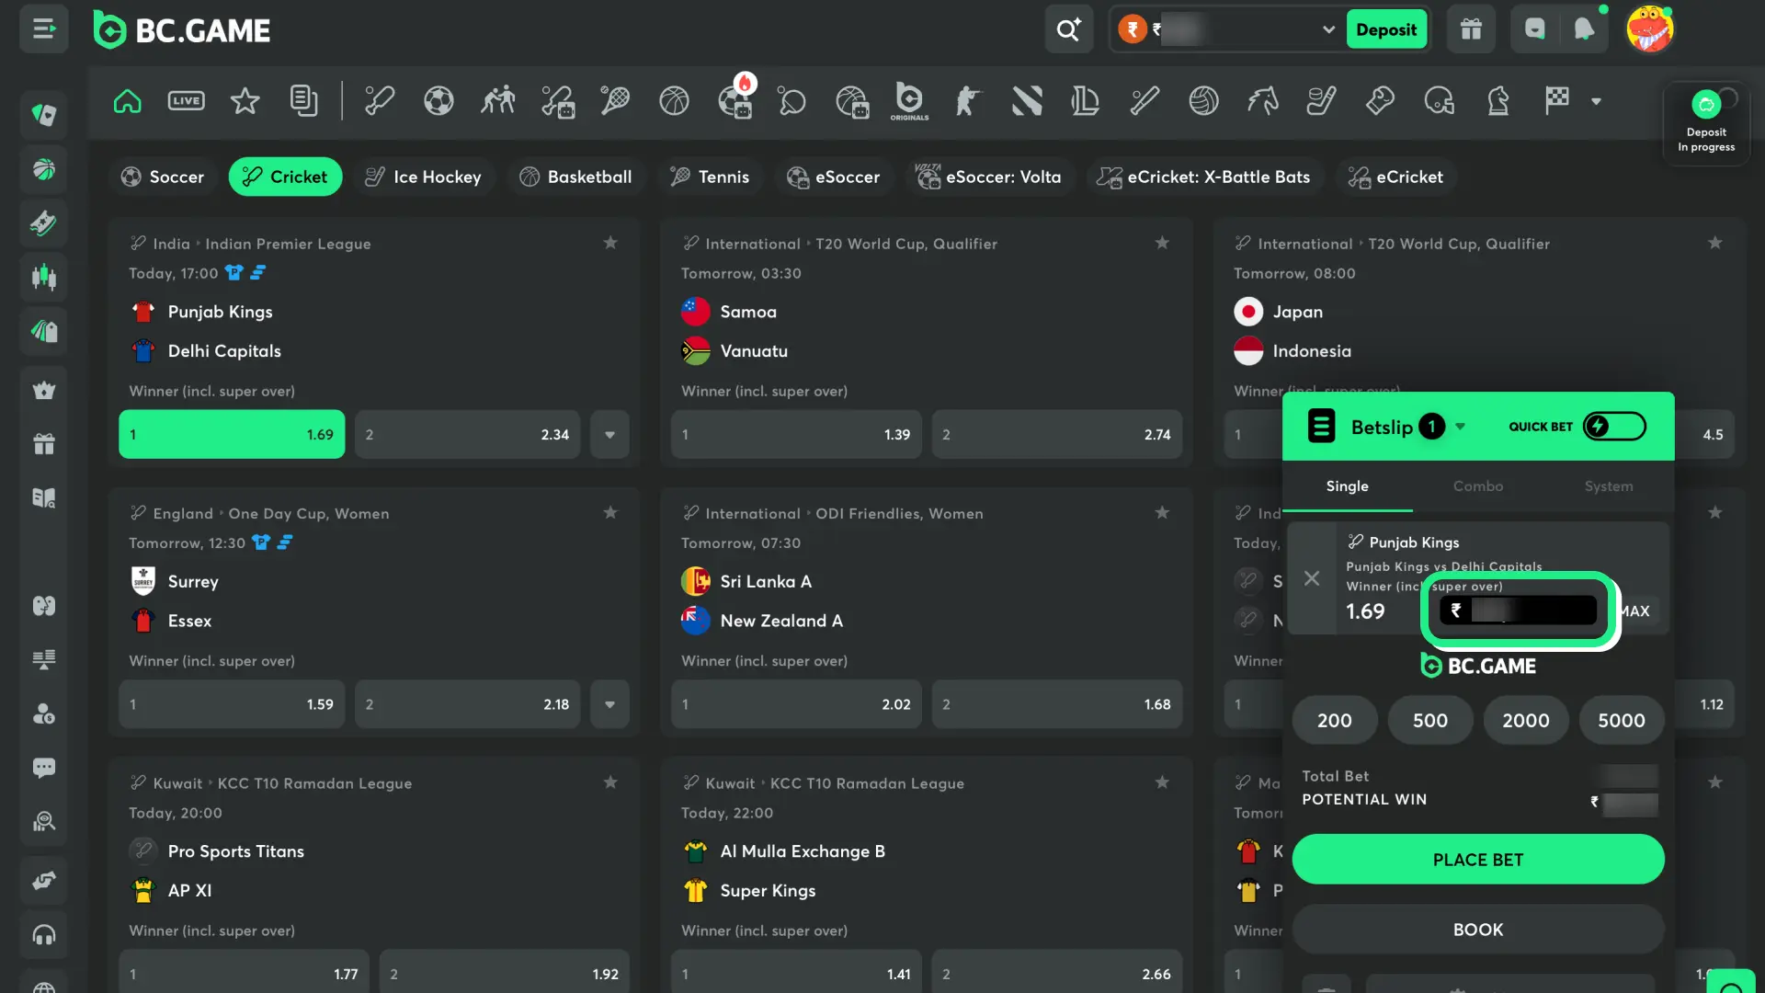Deselect Punjab Kings odds 1.69

click(x=232, y=434)
